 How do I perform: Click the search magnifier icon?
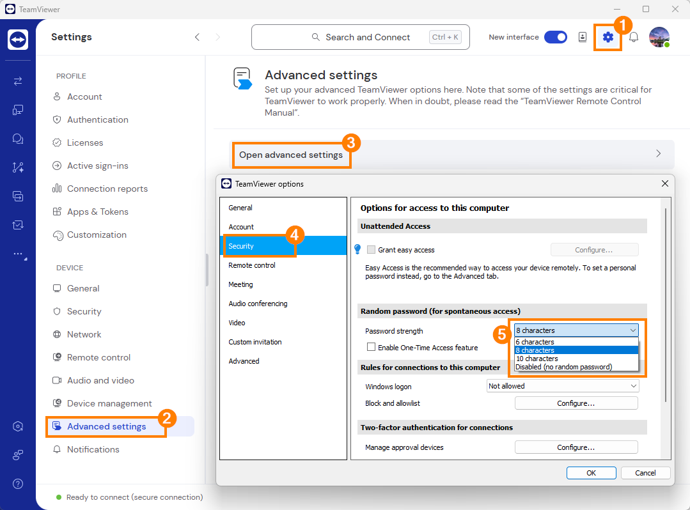pos(315,37)
